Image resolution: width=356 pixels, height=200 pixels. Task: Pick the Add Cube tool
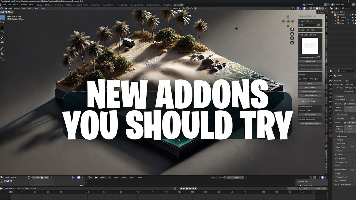(x=2, y=59)
